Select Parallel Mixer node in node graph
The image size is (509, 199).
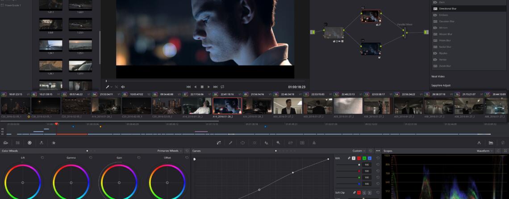tap(405, 32)
